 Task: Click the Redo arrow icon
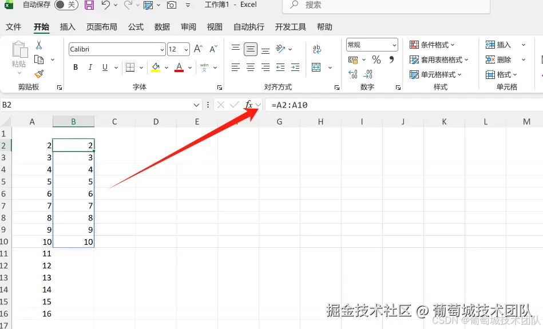pyautogui.click(x=128, y=5)
